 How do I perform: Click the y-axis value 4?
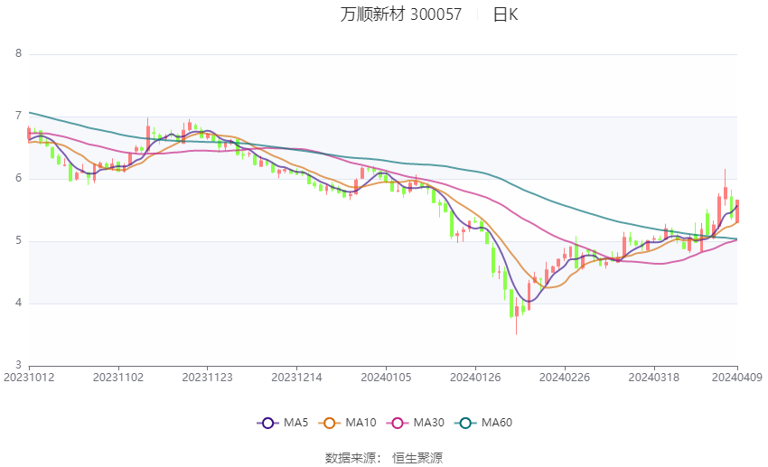pos(19,303)
